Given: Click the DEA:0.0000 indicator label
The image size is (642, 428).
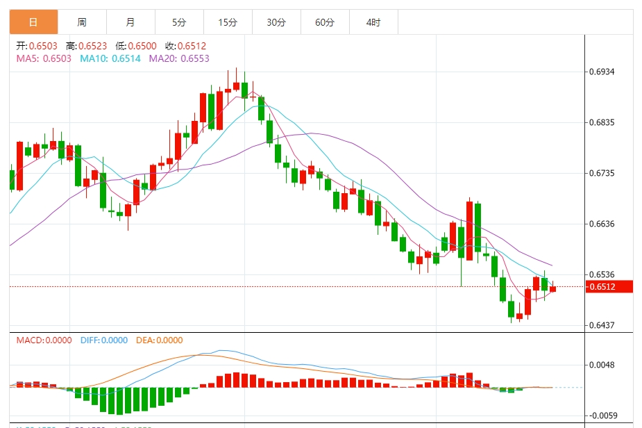Looking at the screenshot, I should tap(159, 340).
